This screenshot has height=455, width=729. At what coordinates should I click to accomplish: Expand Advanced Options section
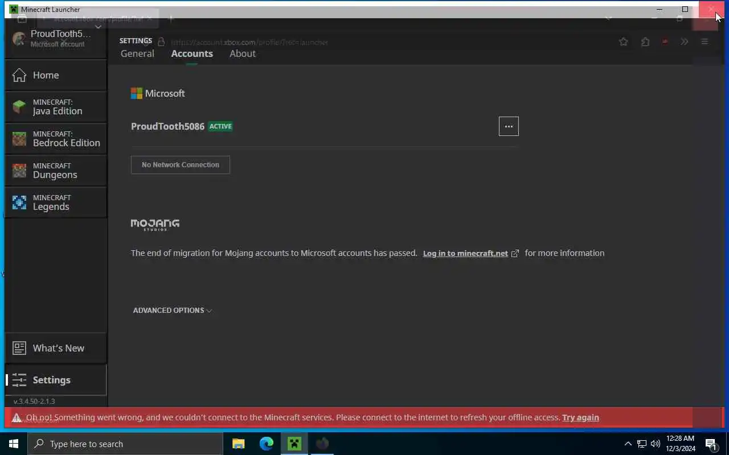pyautogui.click(x=173, y=311)
